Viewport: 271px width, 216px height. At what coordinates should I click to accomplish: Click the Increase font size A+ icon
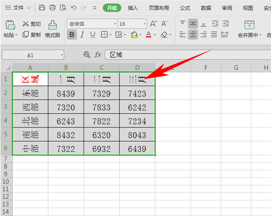coord(154,23)
